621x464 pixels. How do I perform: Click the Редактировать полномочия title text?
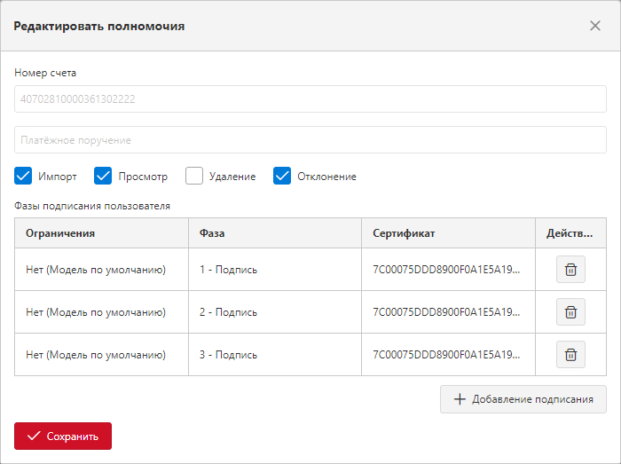(99, 26)
